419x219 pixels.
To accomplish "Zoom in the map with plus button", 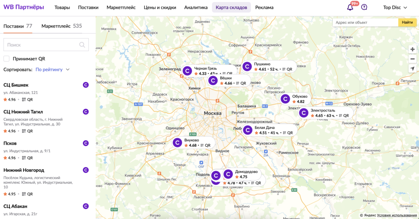I will [412, 49].
